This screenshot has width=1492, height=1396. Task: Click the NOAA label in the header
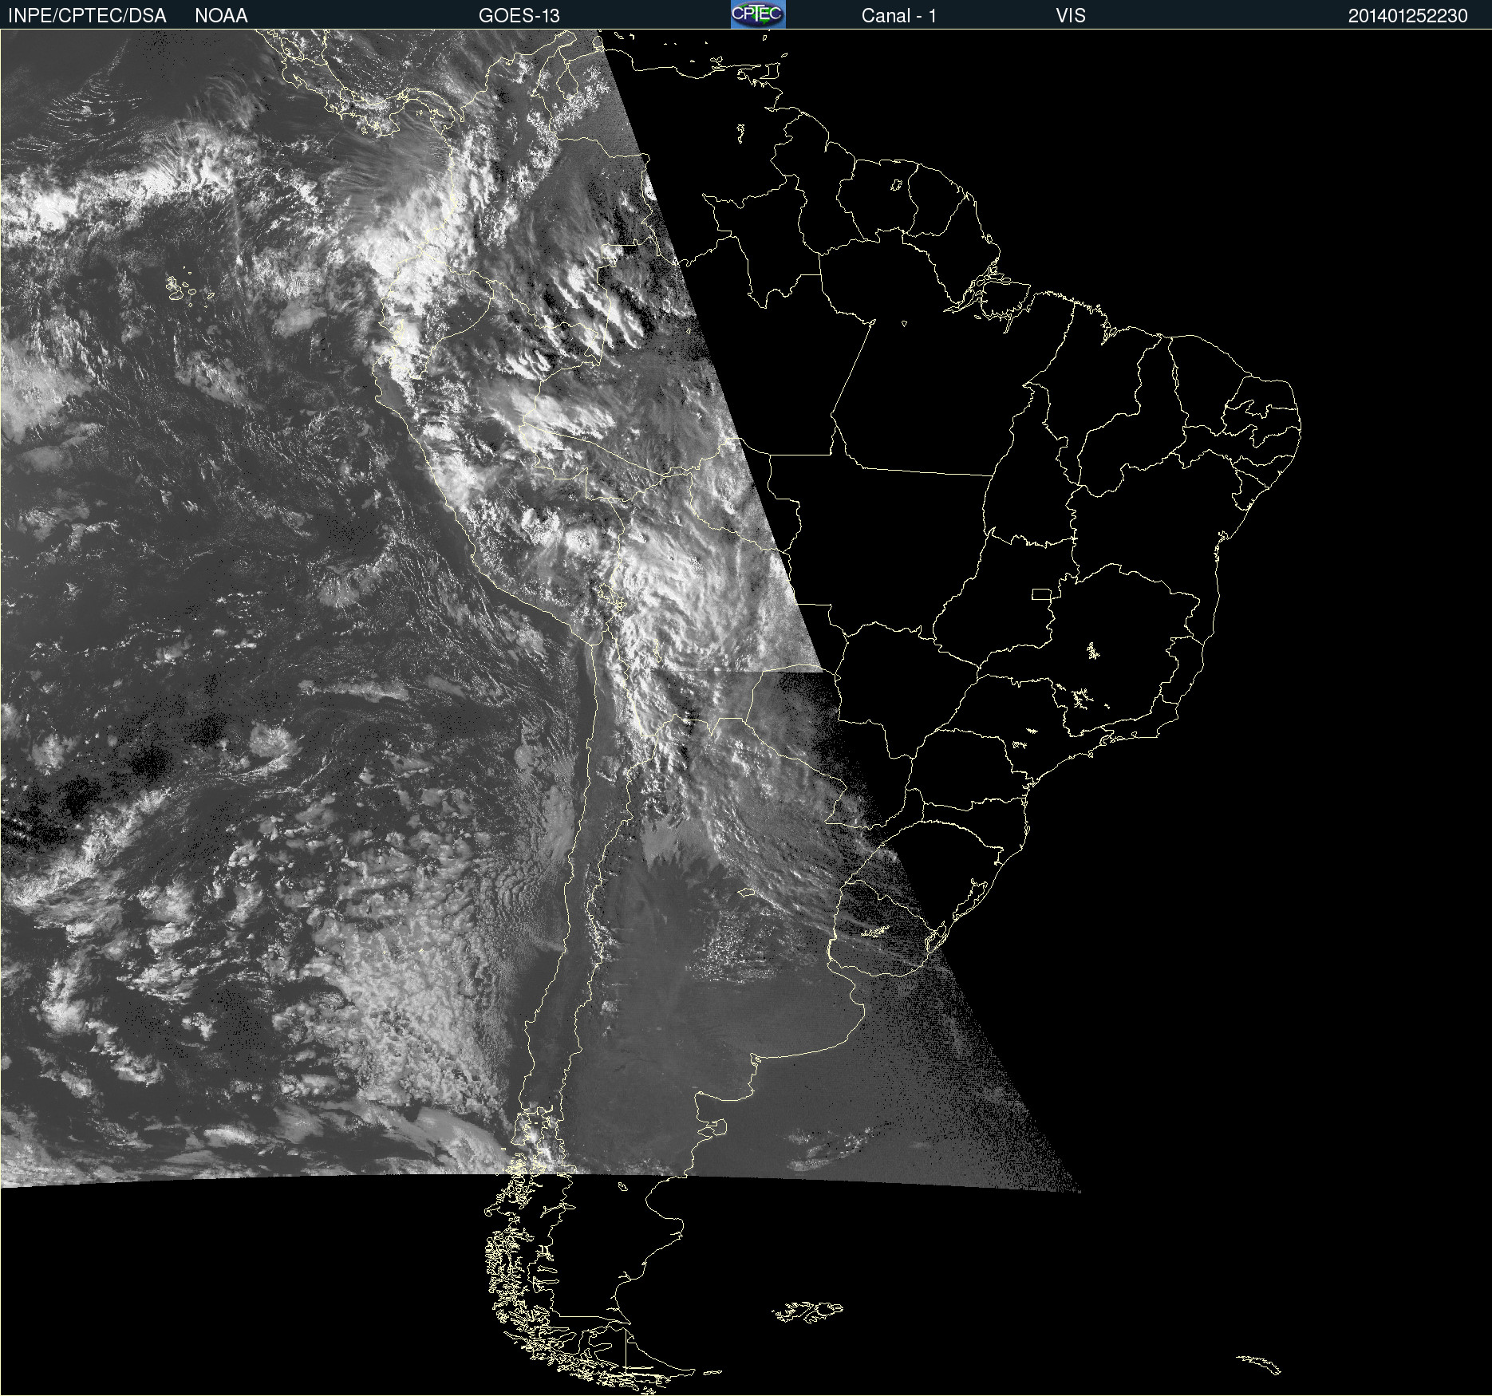[x=221, y=16]
